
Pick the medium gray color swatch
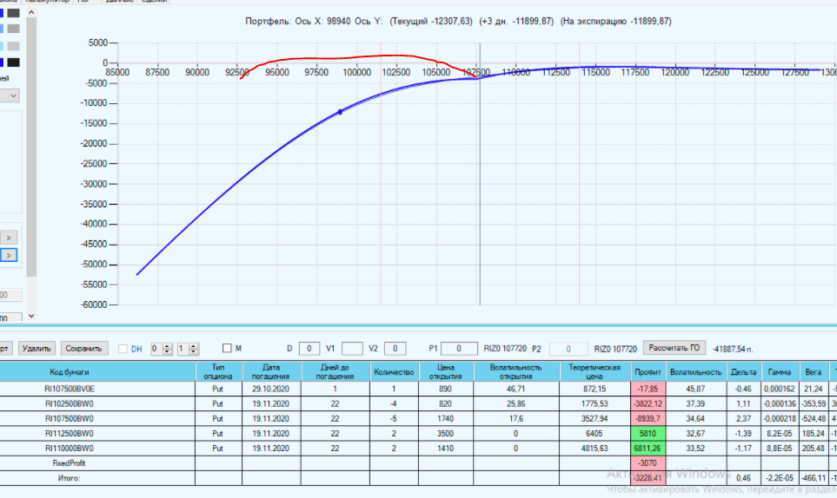coord(14,29)
